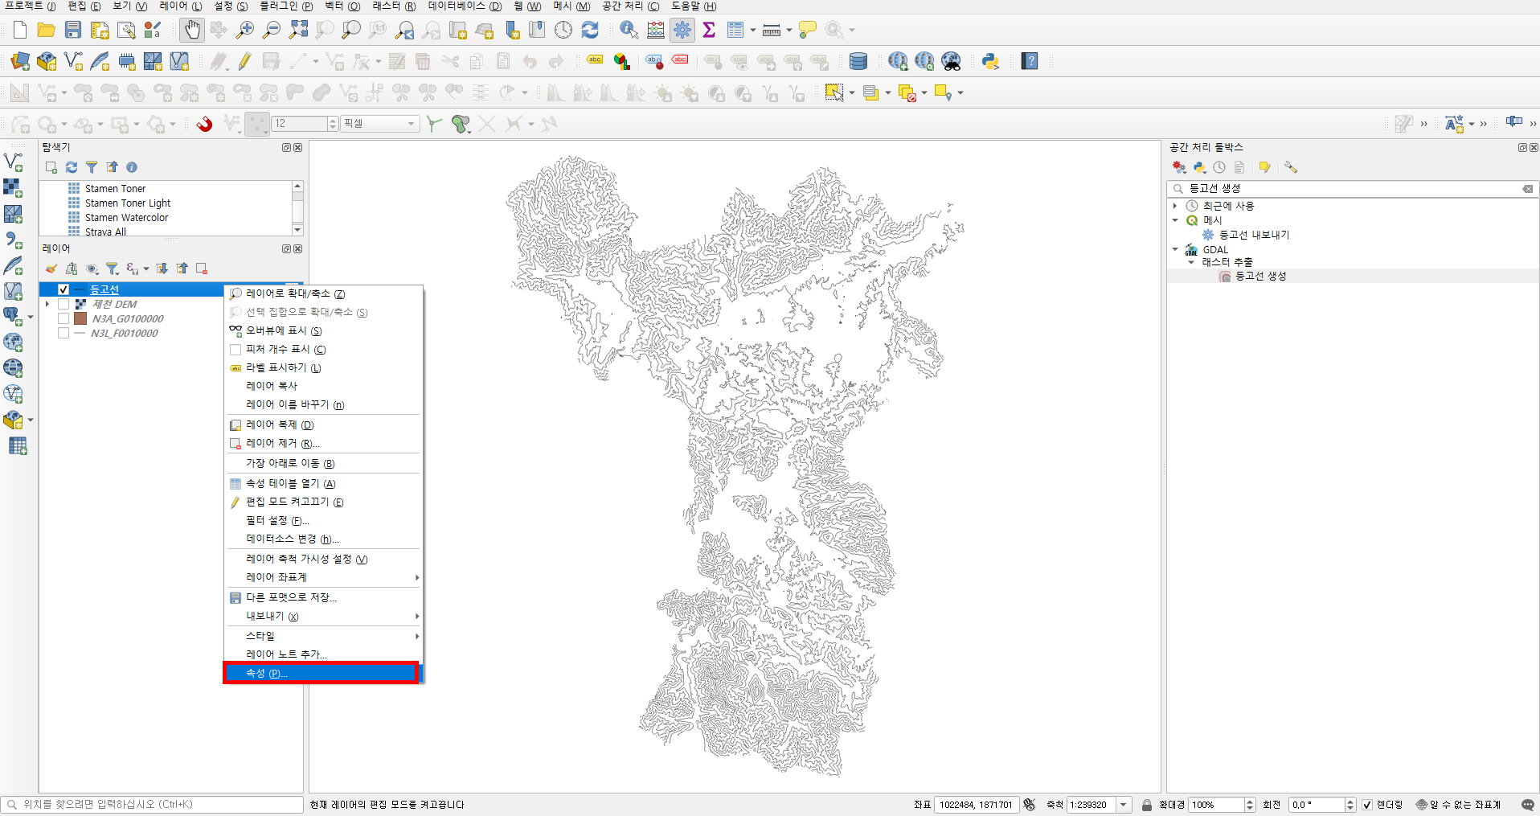Open the field calculator abacus icon
This screenshot has height=816, width=1540.
pyautogui.click(x=656, y=31)
